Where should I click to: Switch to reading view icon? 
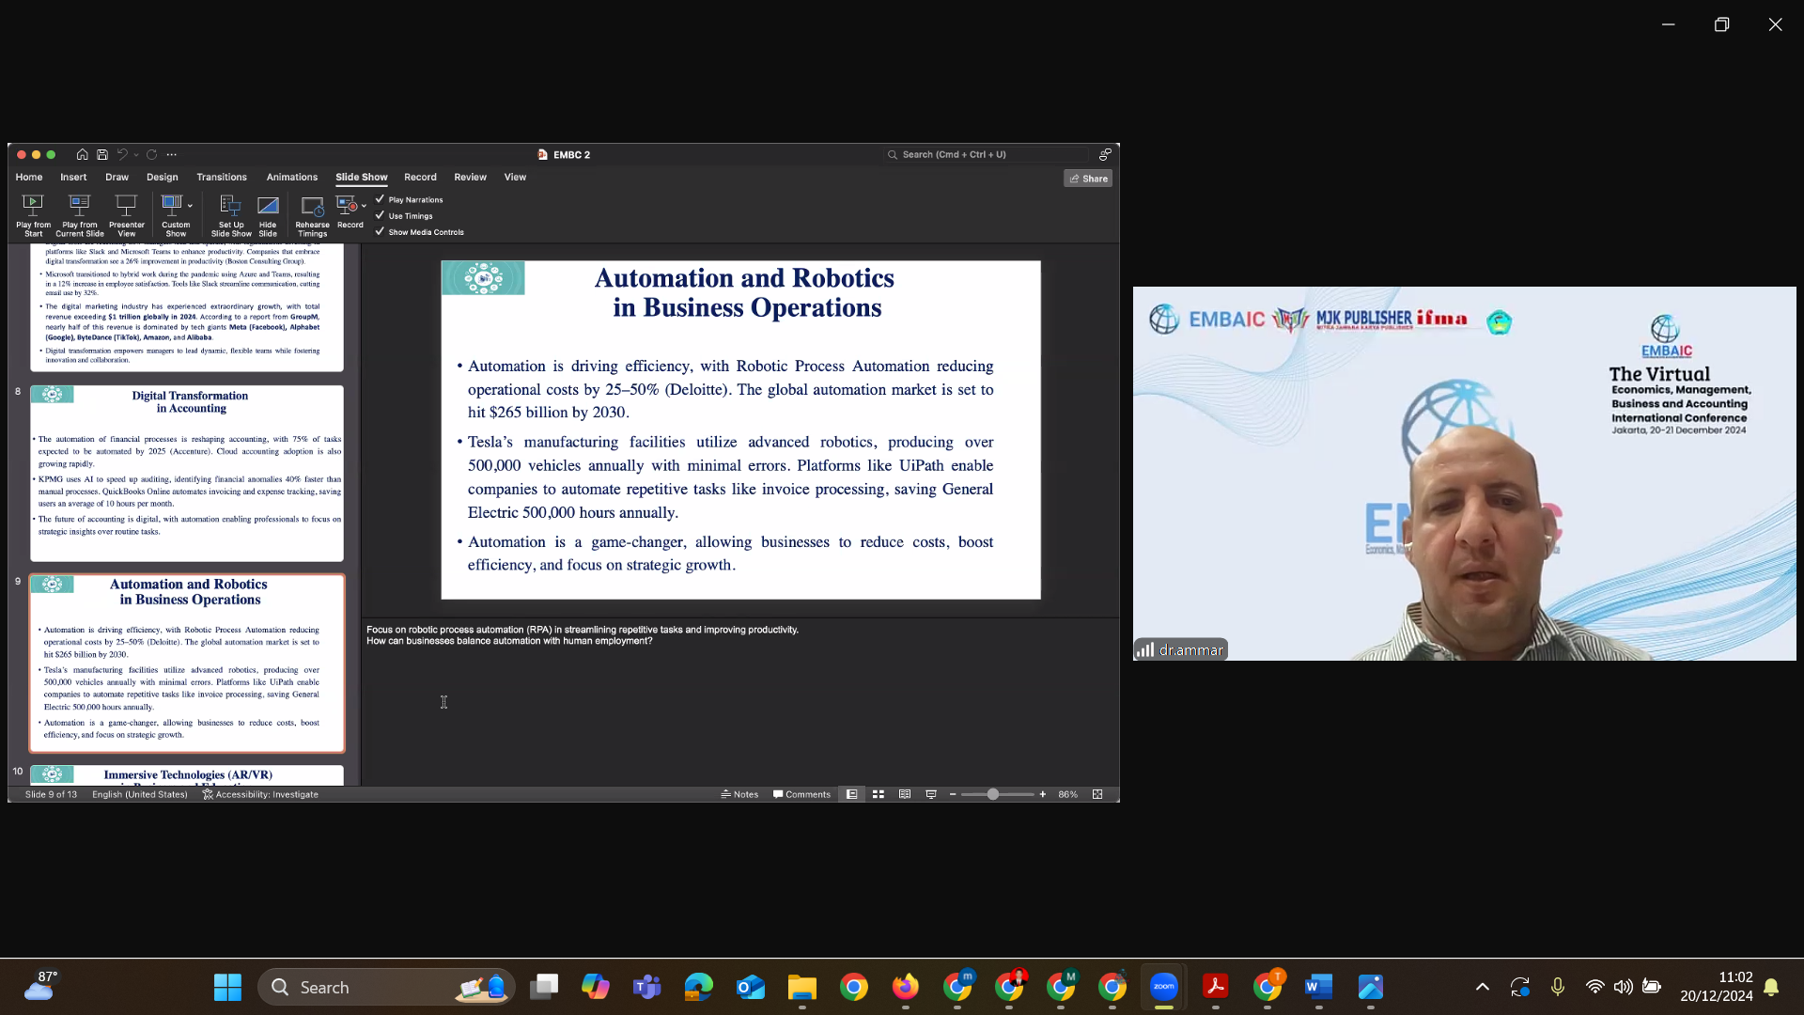(x=905, y=794)
